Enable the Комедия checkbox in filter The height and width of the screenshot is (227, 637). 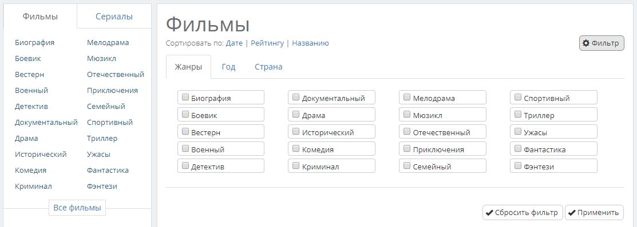click(x=296, y=148)
